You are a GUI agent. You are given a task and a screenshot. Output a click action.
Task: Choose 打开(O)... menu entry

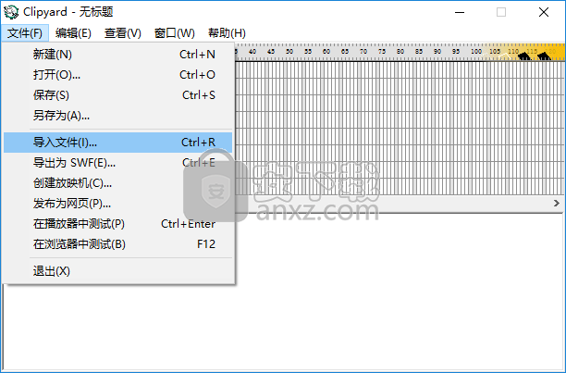click(56, 75)
